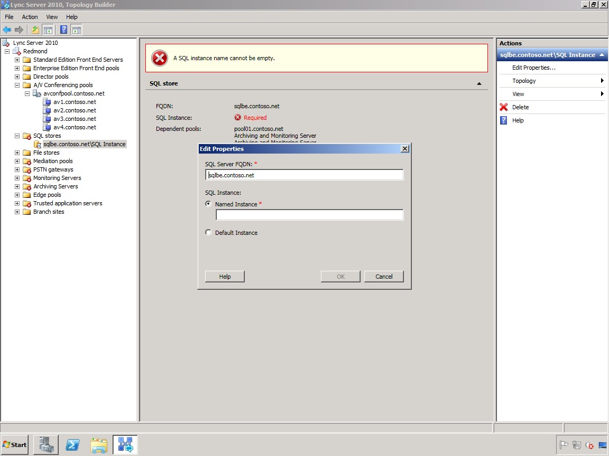The image size is (609, 456).
Task: Click the avconfpool.contoso.net pool icon
Action: 37,93
